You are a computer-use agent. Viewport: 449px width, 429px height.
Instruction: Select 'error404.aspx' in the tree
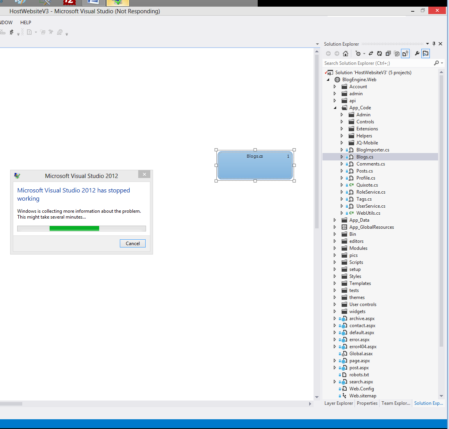tap(363, 347)
